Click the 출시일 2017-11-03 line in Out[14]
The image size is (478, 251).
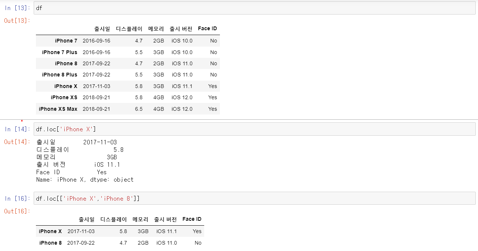pos(77,142)
